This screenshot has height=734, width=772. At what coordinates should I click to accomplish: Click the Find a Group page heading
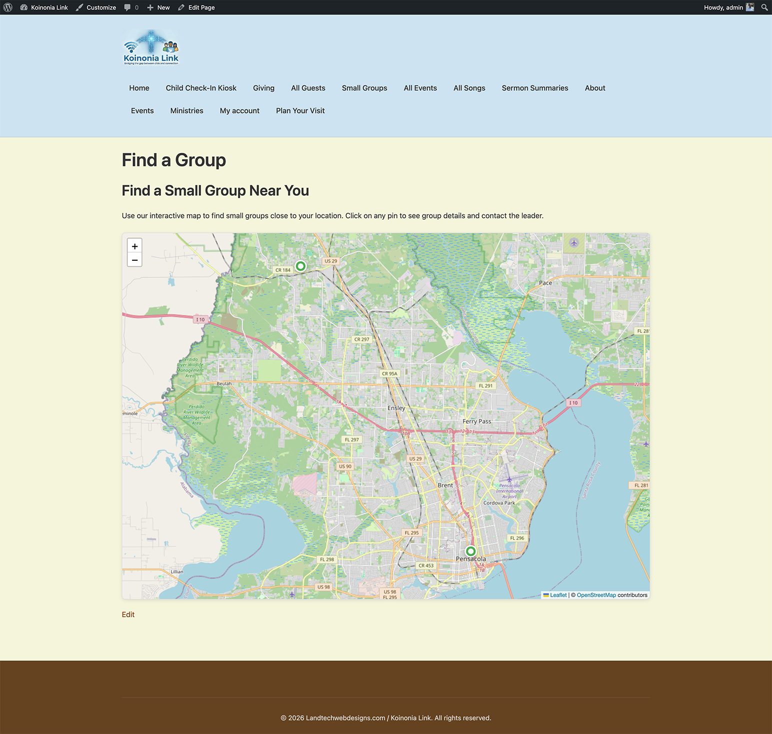pyautogui.click(x=174, y=160)
